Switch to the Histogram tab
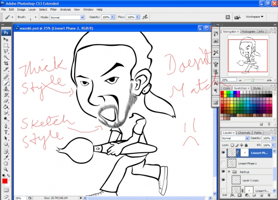 click(248, 31)
